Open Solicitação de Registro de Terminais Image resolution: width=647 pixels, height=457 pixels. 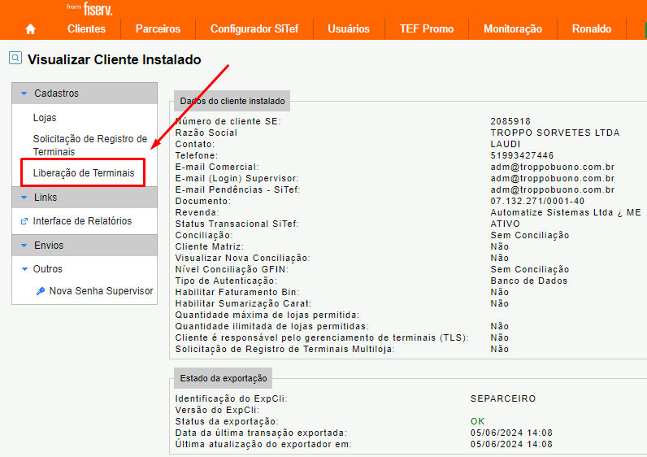click(x=90, y=146)
